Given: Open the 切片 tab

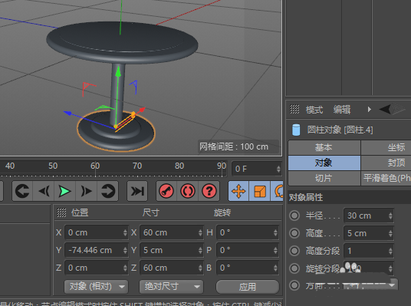Looking at the screenshot, I should click(324, 178).
